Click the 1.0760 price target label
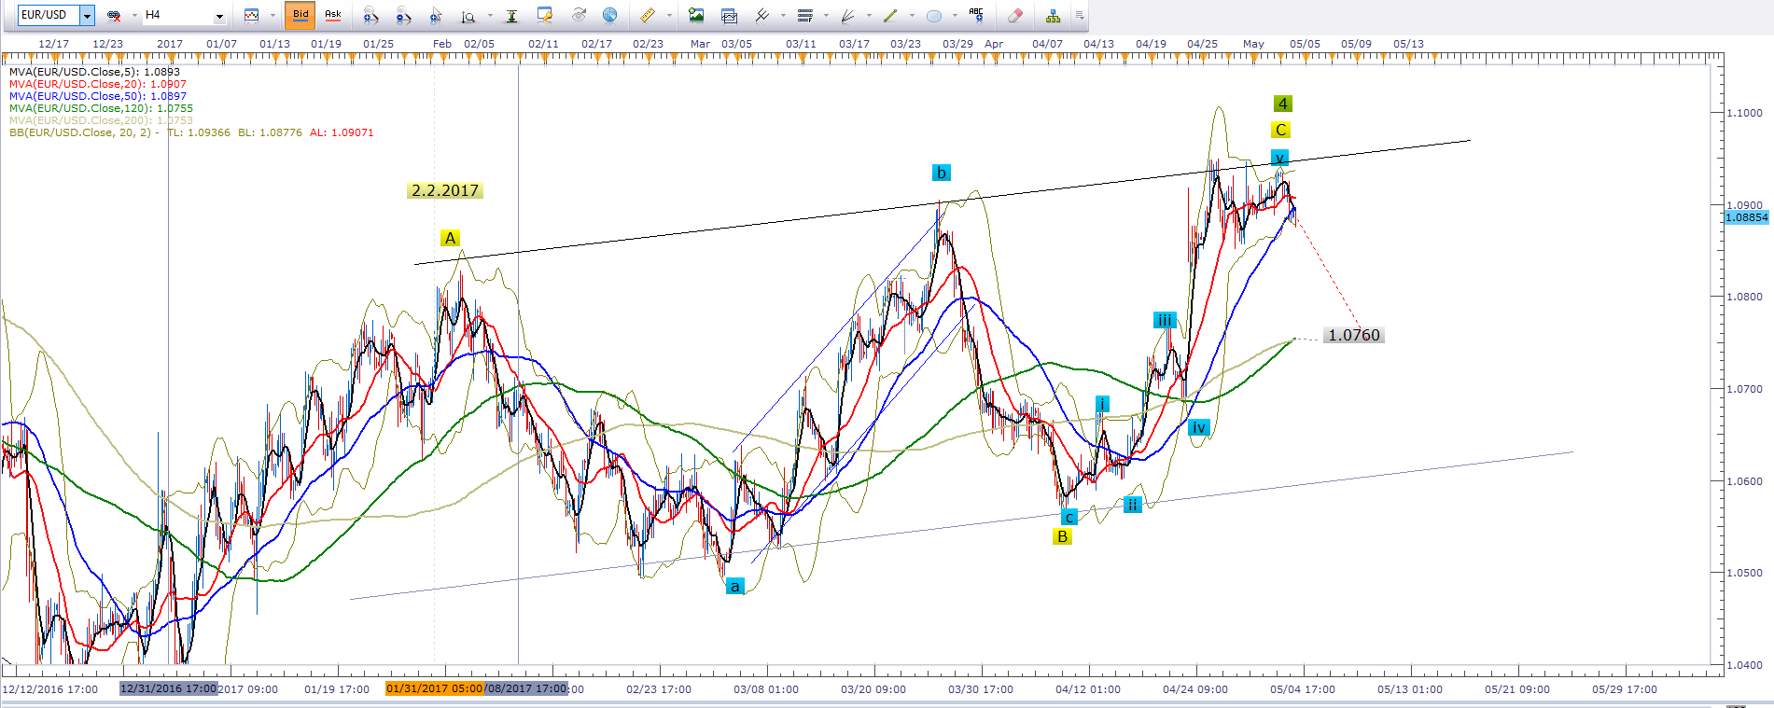 click(x=1353, y=335)
